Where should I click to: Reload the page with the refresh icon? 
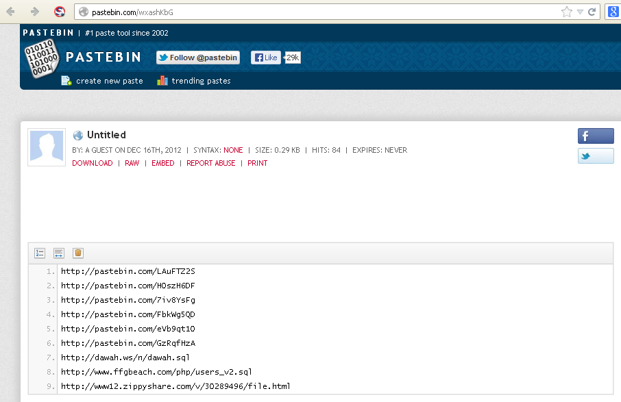[592, 12]
